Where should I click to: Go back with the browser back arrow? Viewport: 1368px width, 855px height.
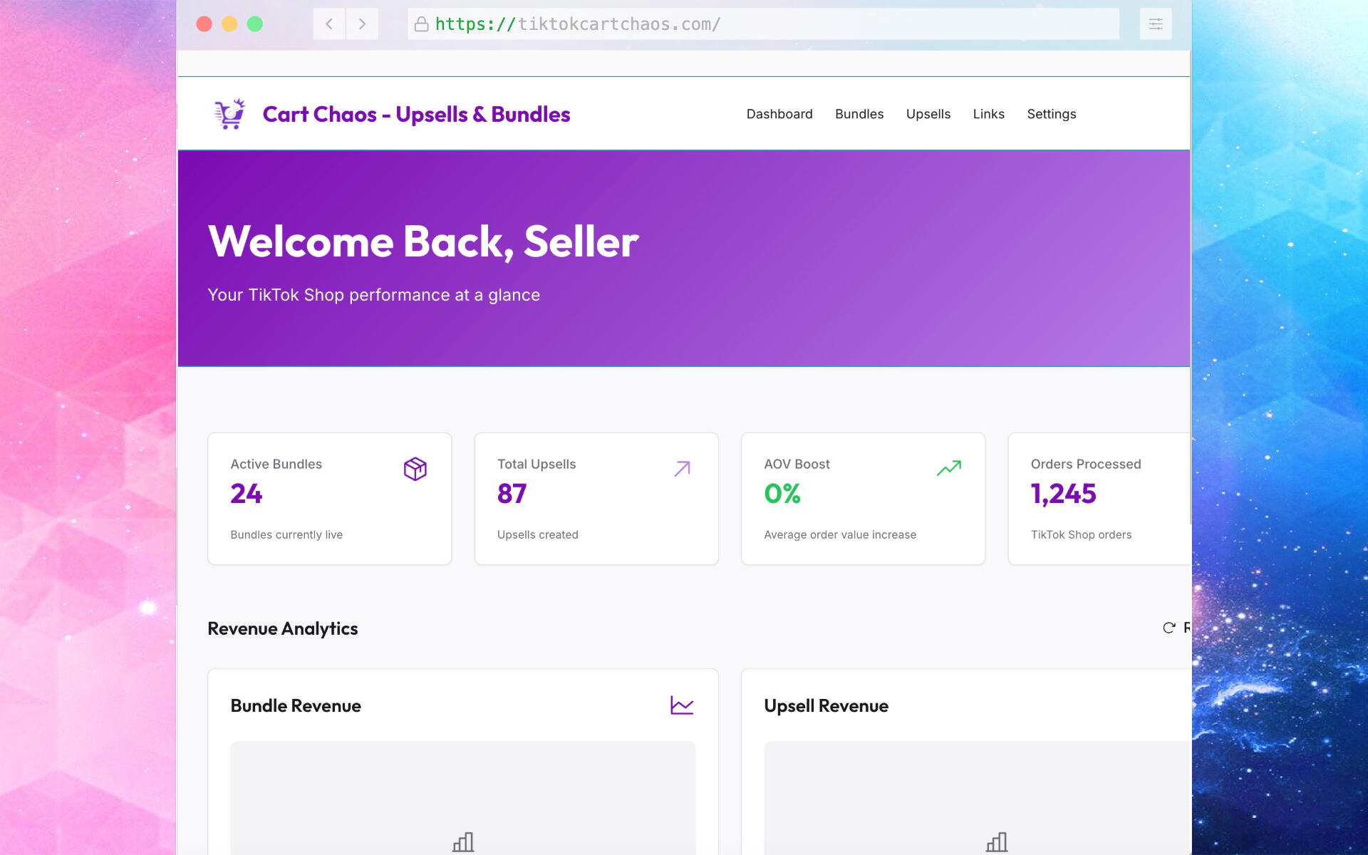(x=329, y=24)
